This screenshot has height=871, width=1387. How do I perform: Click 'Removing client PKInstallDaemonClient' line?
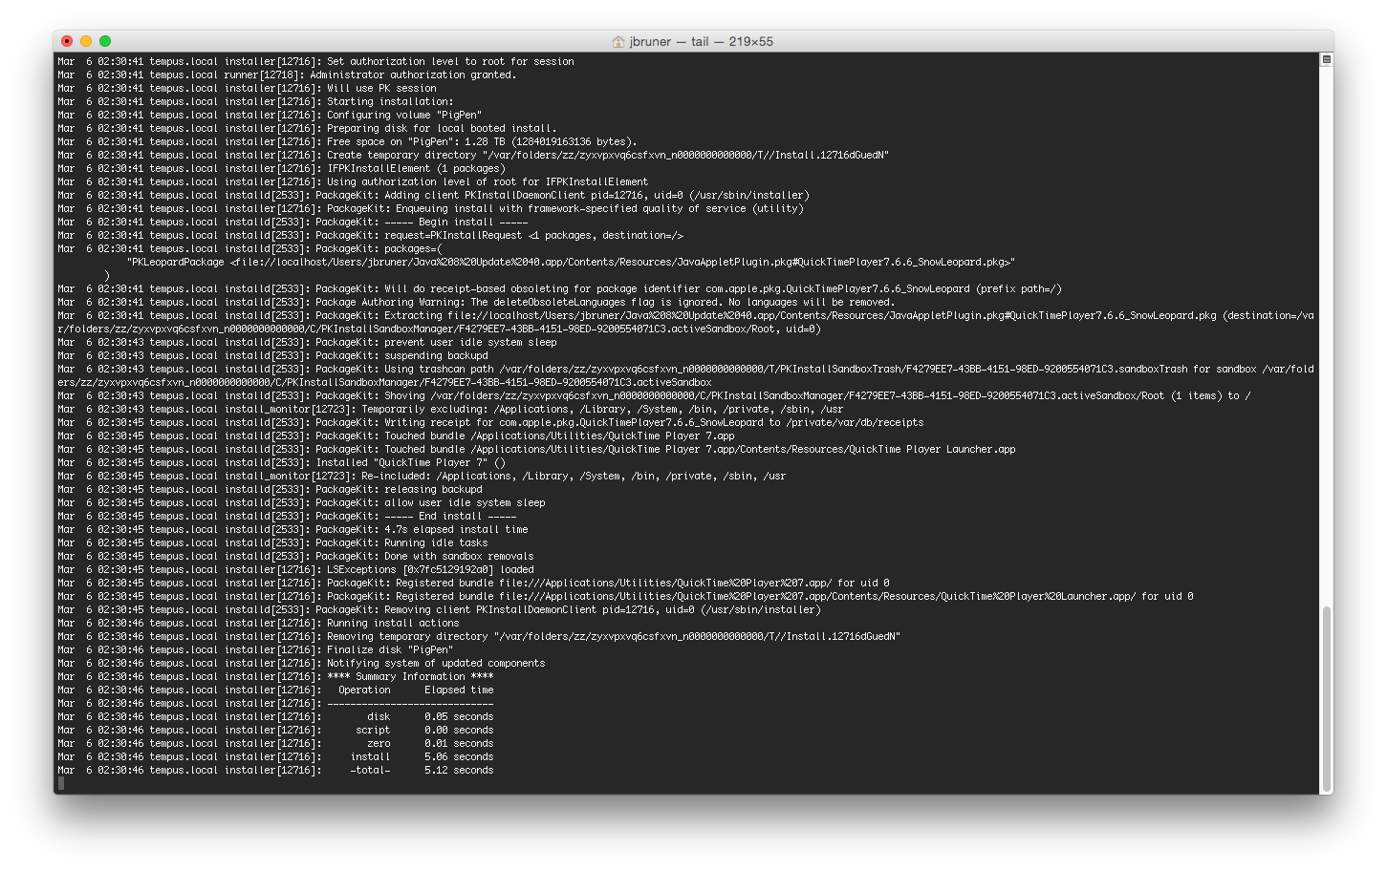coord(439,609)
